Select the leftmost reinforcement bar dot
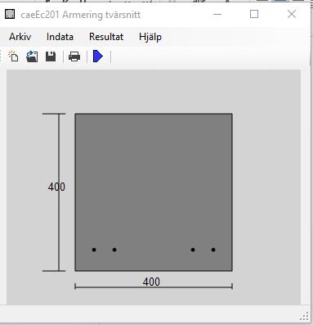Image resolution: width=313 pixels, height=325 pixels. pos(94,250)
